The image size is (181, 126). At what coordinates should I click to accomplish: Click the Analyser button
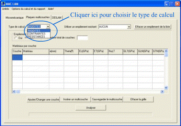91,108
